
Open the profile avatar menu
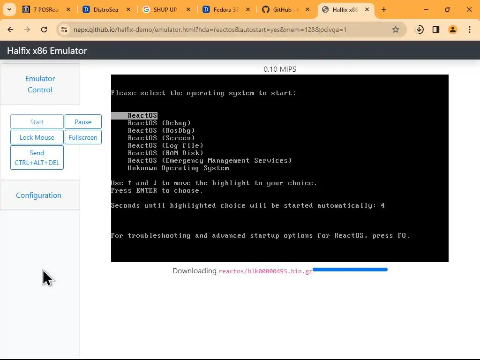[453, 30]
